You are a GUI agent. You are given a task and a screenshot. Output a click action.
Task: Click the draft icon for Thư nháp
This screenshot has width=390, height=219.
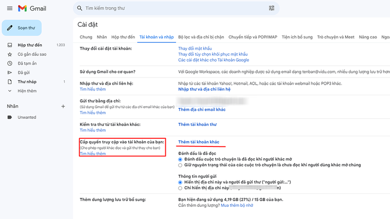(10, 82)
